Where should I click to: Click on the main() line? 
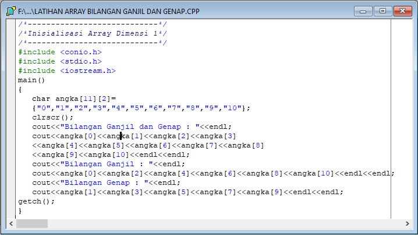(x=31, y=80)
